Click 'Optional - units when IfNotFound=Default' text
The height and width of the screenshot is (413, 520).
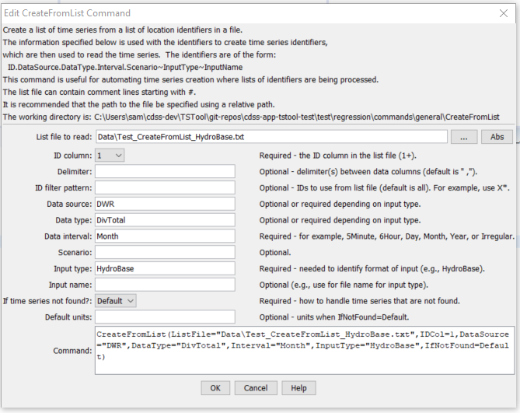(x=334, y=317)
